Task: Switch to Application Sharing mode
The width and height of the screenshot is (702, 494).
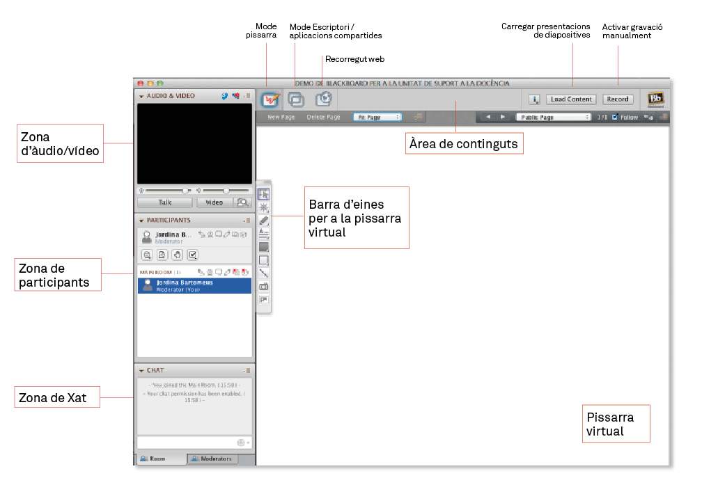Action: (x=296, y=99)
